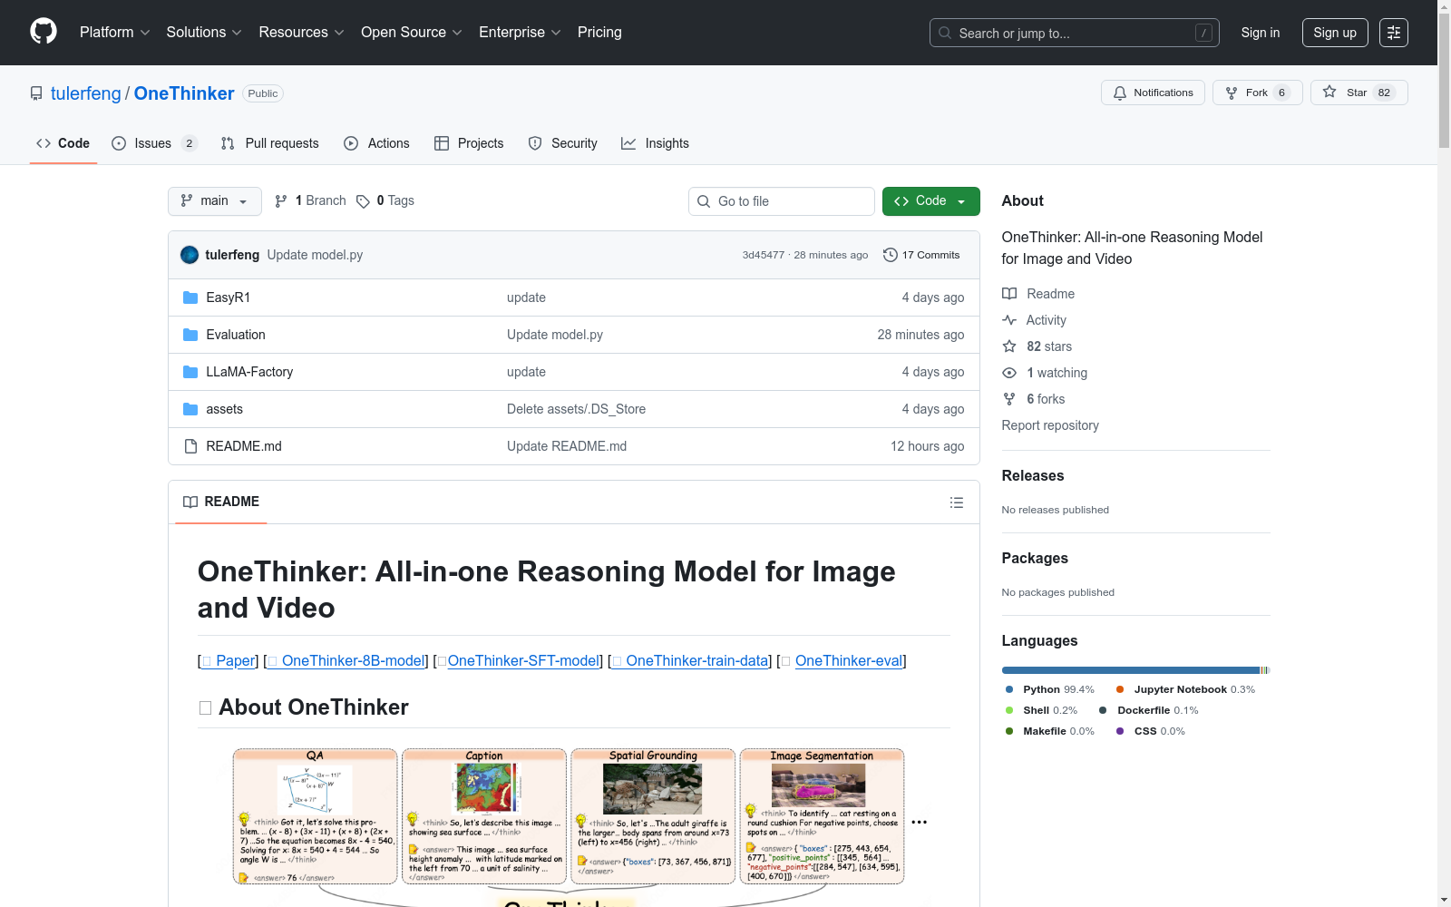This screenshot has height=907, width=1451.
Task: Switch to the Insights tab
Action: coord(655,143)
